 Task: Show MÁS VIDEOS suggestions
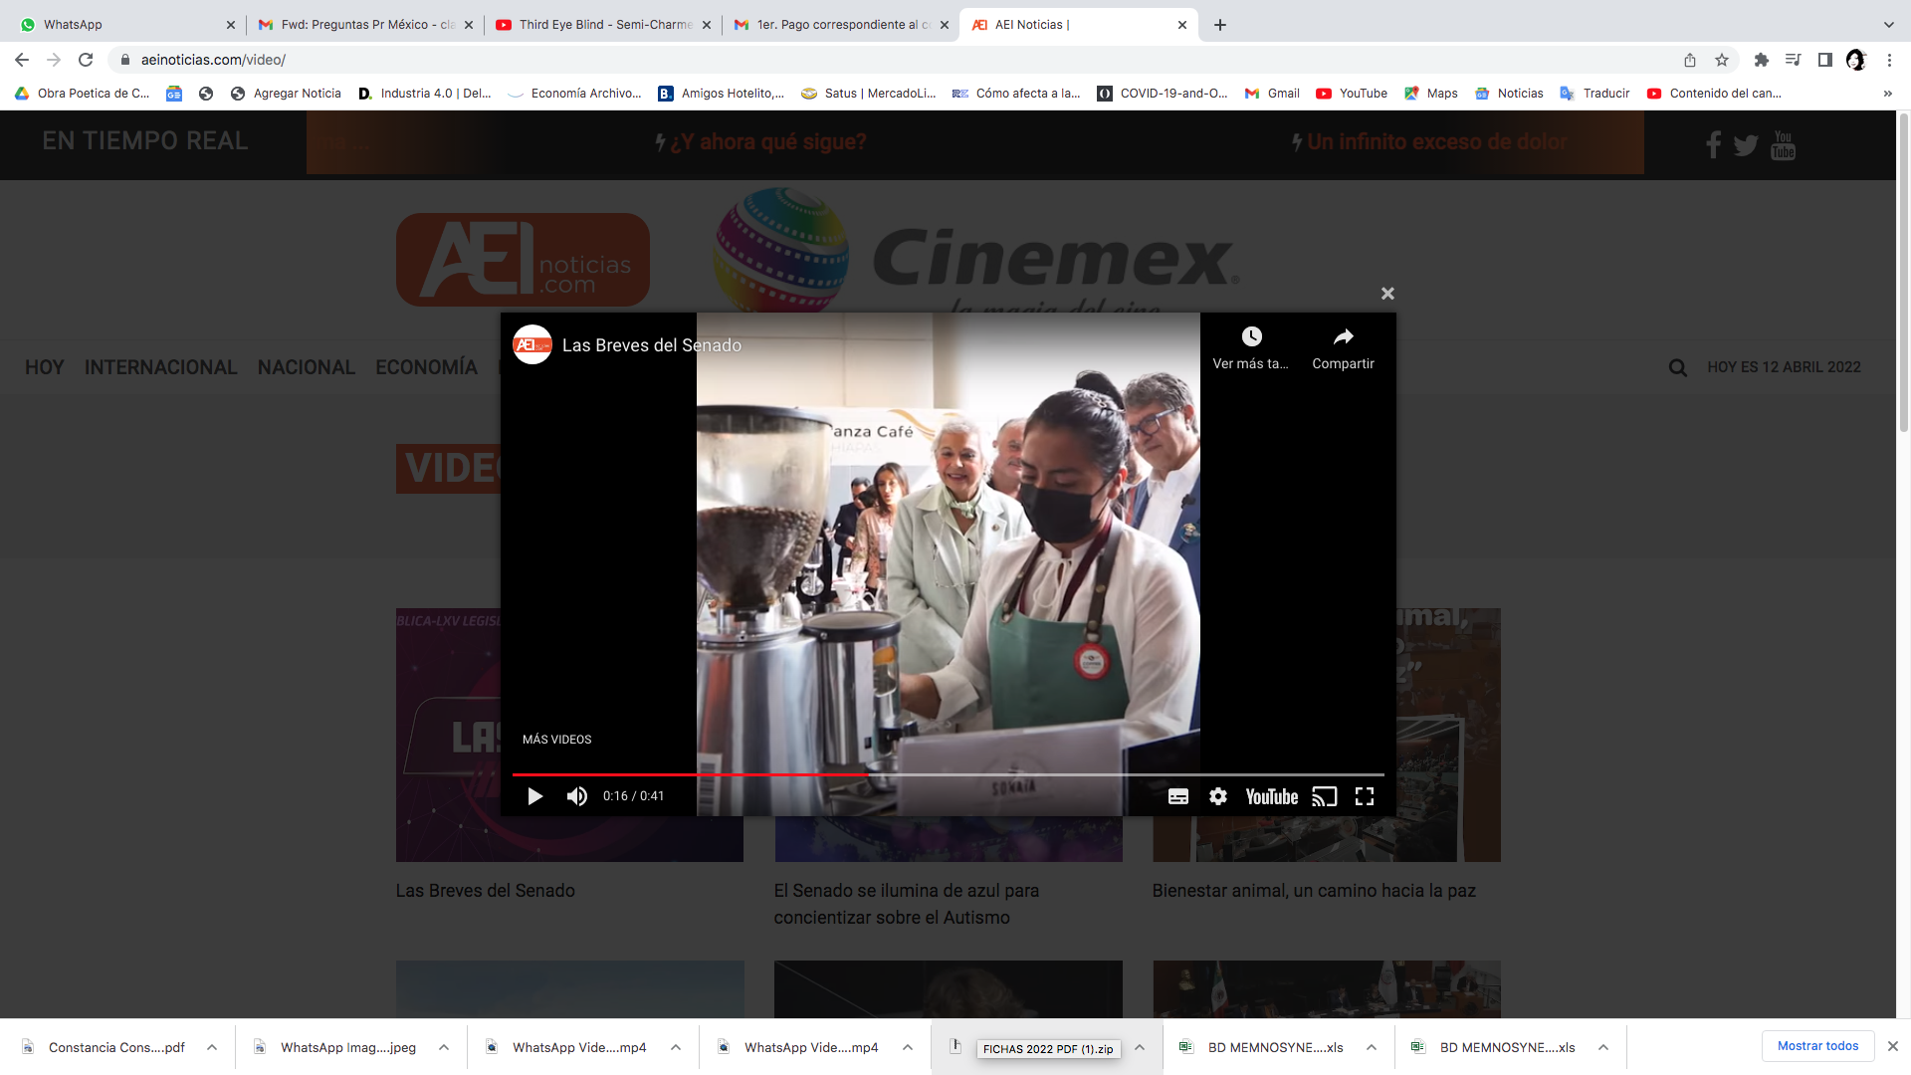(x=556, y=740)
